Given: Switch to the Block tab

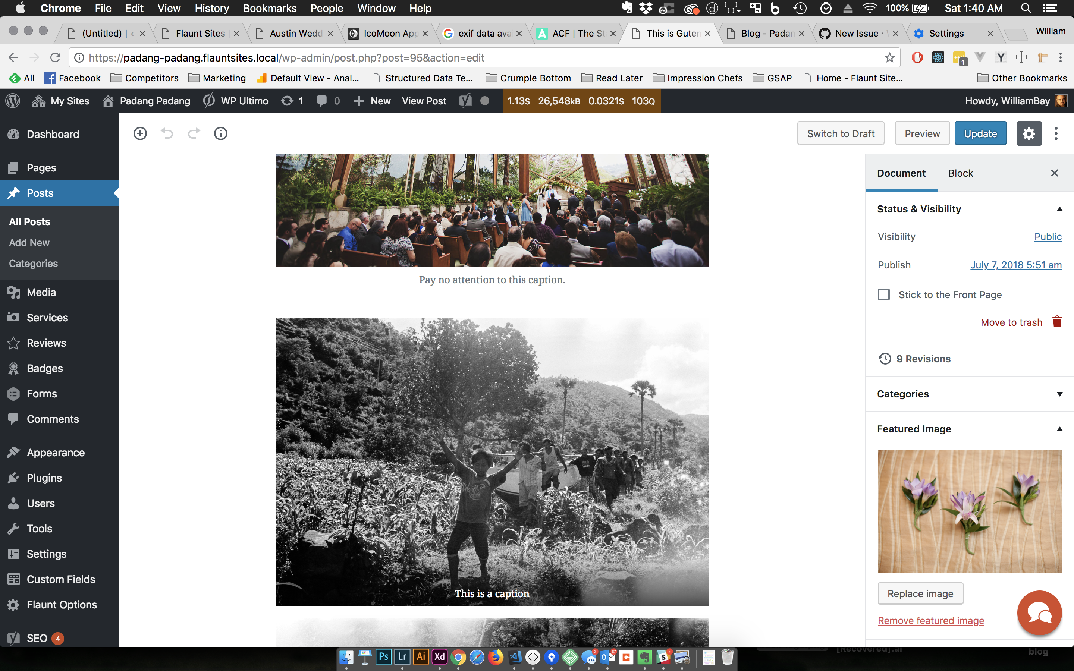Looking at the screenshot, I should point(960,173).
